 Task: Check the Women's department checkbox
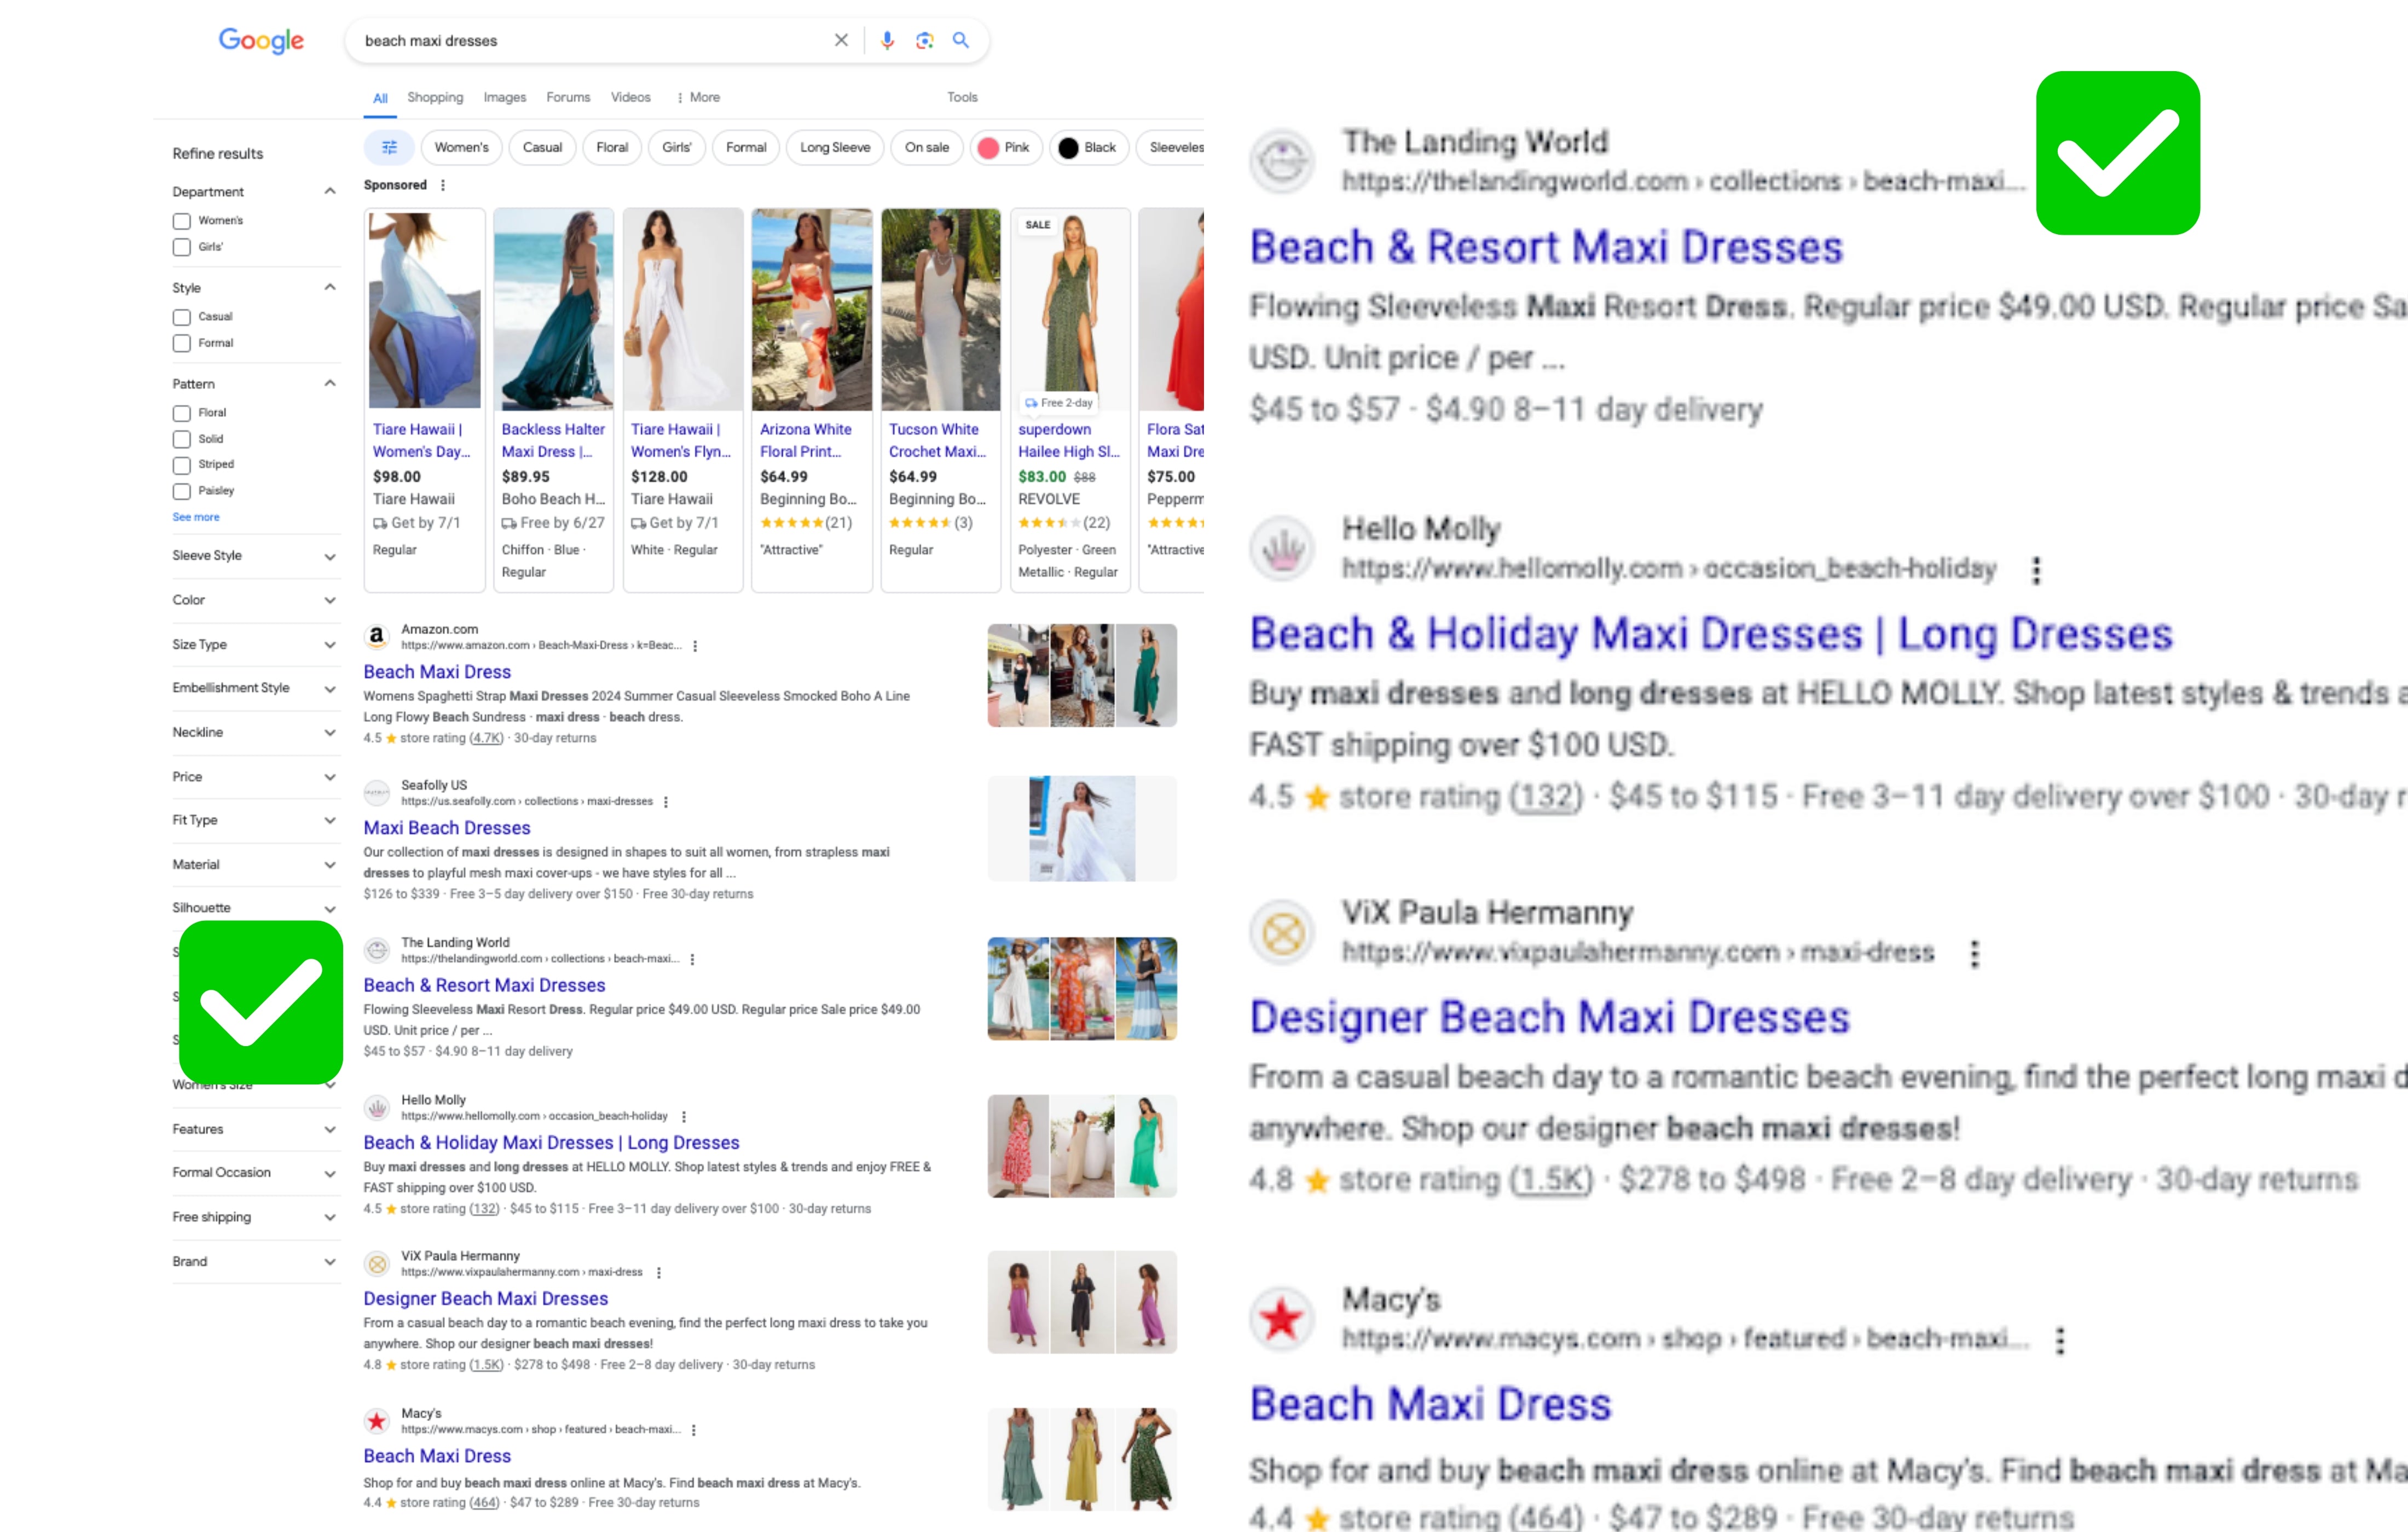pos(182,221)
